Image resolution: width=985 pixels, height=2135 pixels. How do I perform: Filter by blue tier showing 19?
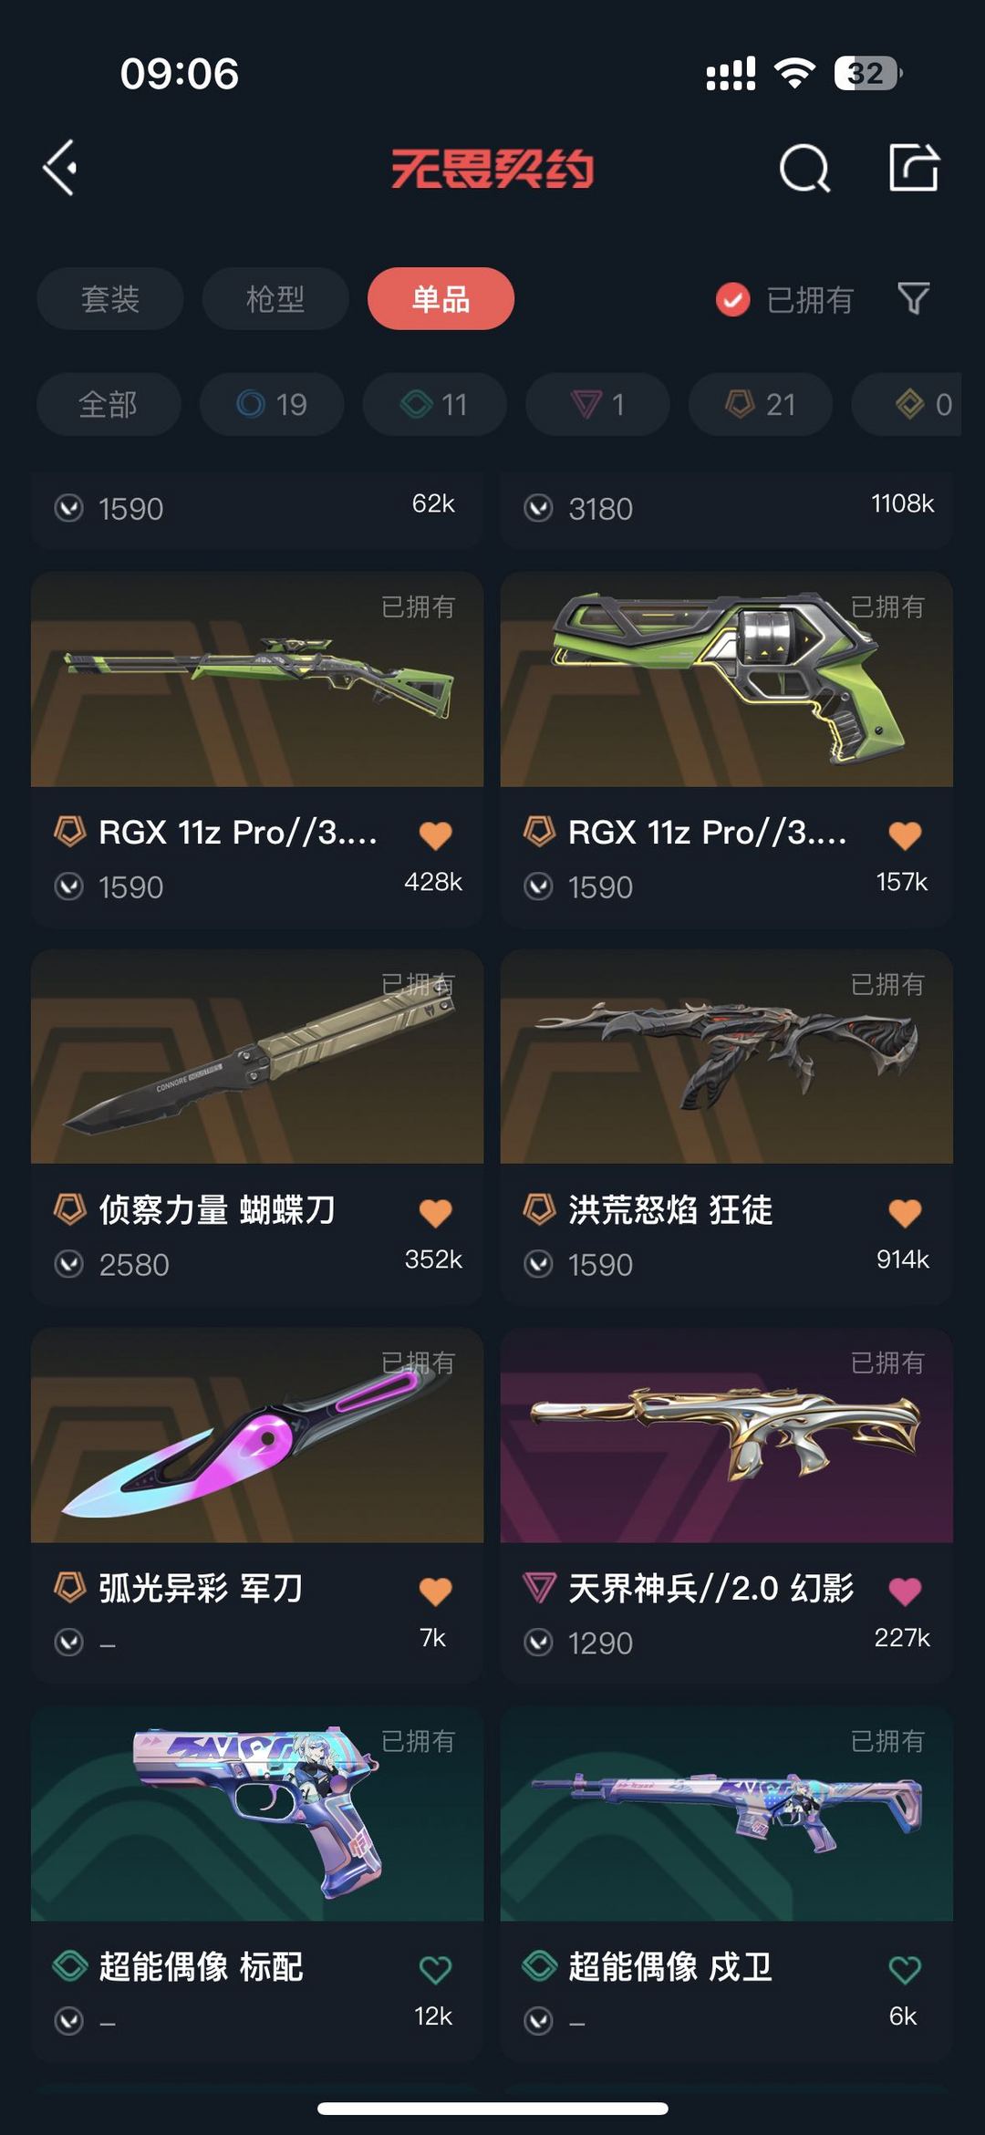(x=272, y=404)
